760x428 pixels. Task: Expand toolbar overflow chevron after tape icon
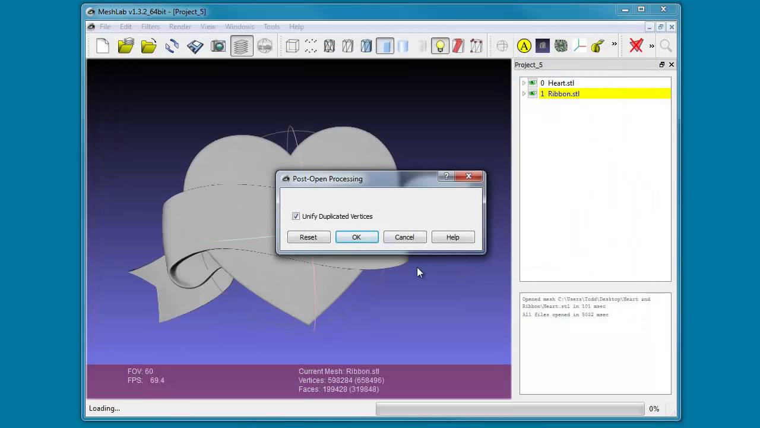(x=614, y=44)
